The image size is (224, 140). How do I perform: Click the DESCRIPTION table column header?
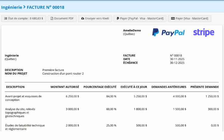click(15, 87)
